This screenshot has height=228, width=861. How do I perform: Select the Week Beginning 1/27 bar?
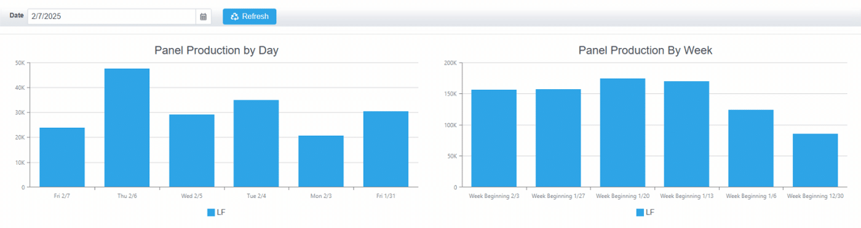[558, 138]
